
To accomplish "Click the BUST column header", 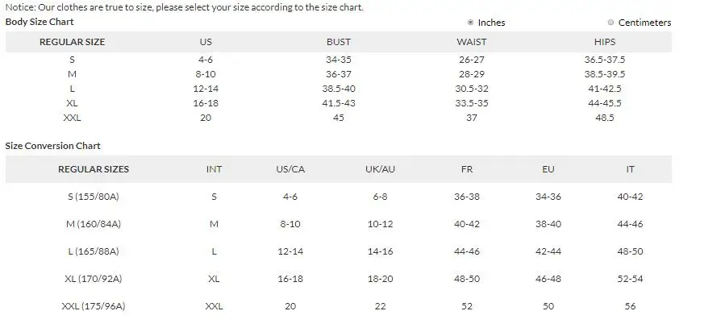I will (x=339, y=42).
